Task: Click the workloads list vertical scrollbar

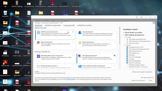Action: (120, 36)
